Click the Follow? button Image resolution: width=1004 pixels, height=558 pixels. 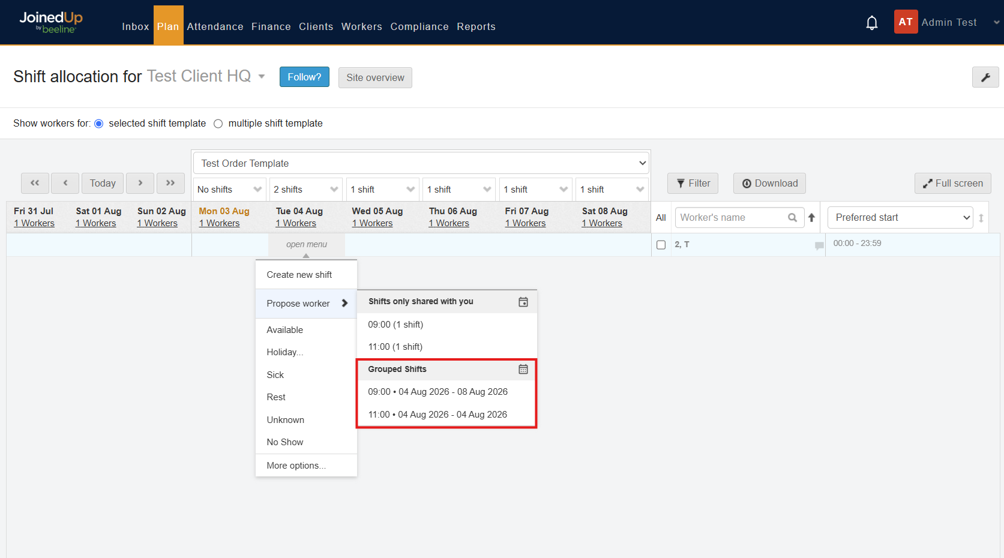point(304,77)
